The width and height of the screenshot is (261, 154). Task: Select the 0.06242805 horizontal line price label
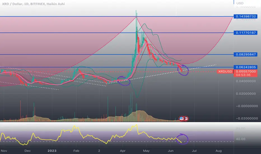(246, 67)
